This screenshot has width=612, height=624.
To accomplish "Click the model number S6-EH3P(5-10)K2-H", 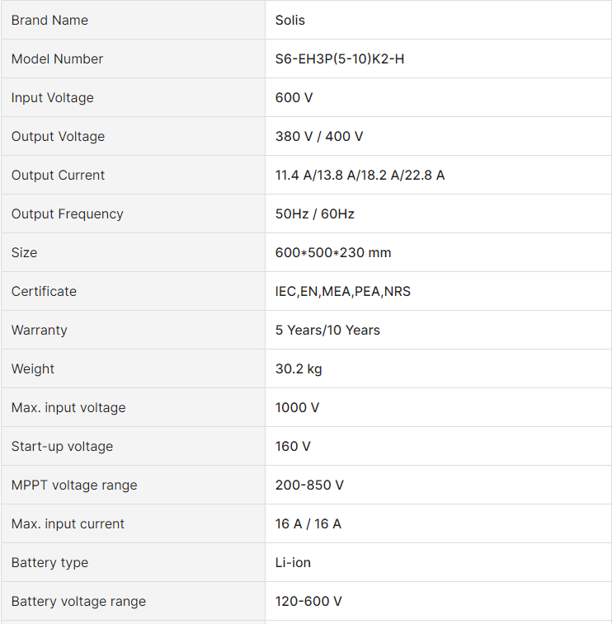I will (x=339, y=59).
